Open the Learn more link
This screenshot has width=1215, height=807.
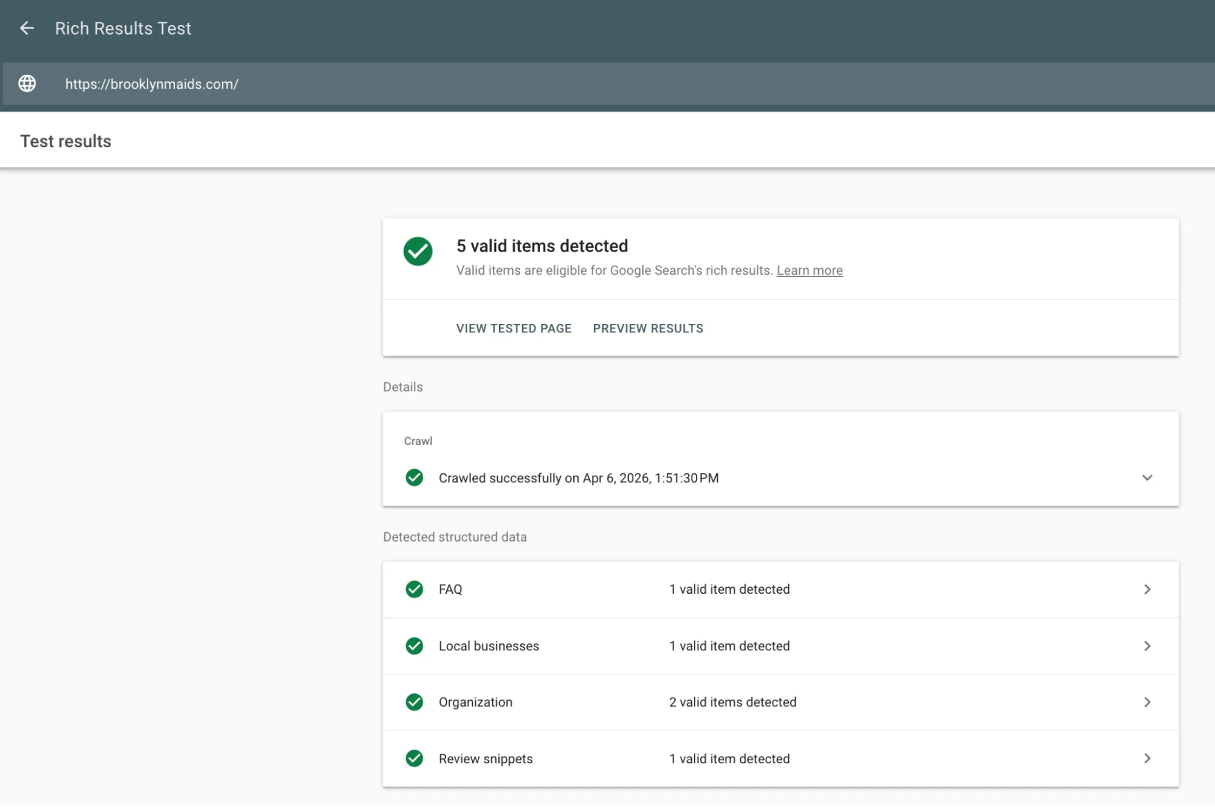point(809,270)
